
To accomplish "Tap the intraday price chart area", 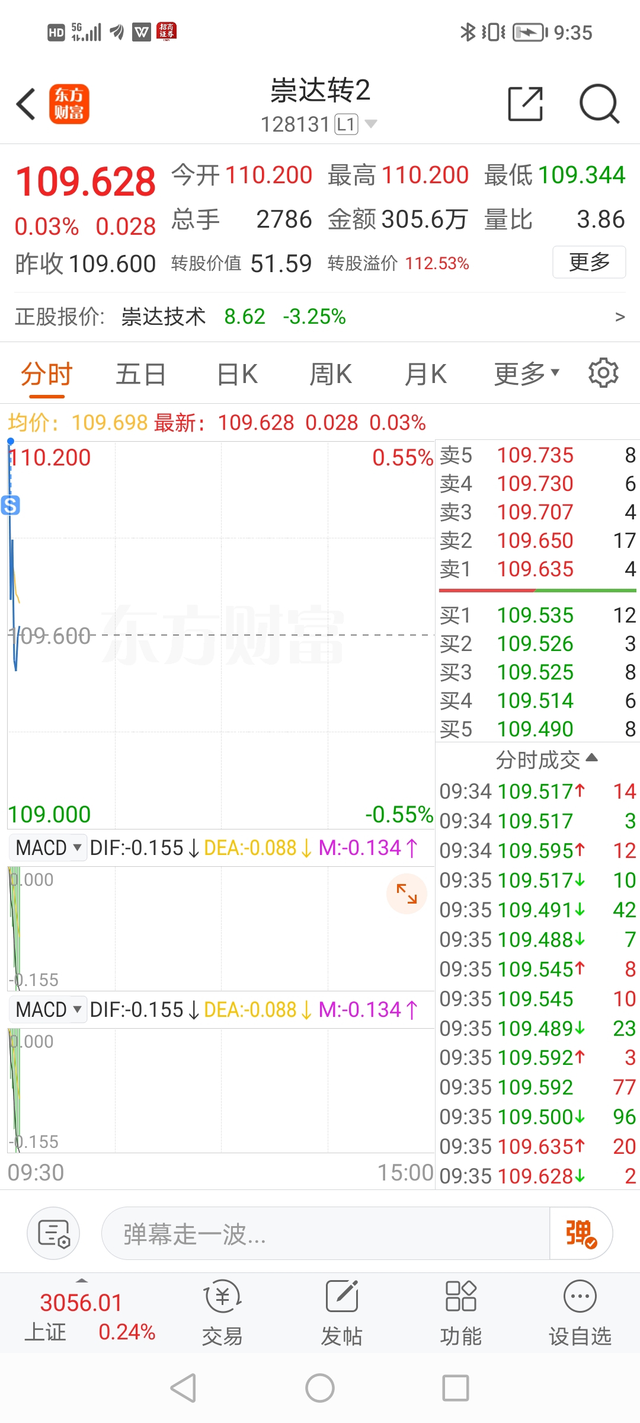I will [221, 634].
